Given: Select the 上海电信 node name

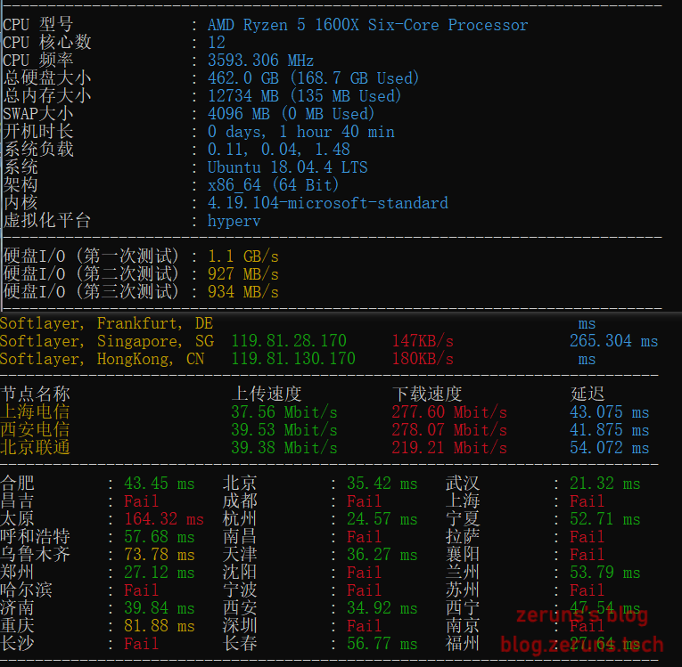Looking at the screenshot, I should [x=36, y=411].
